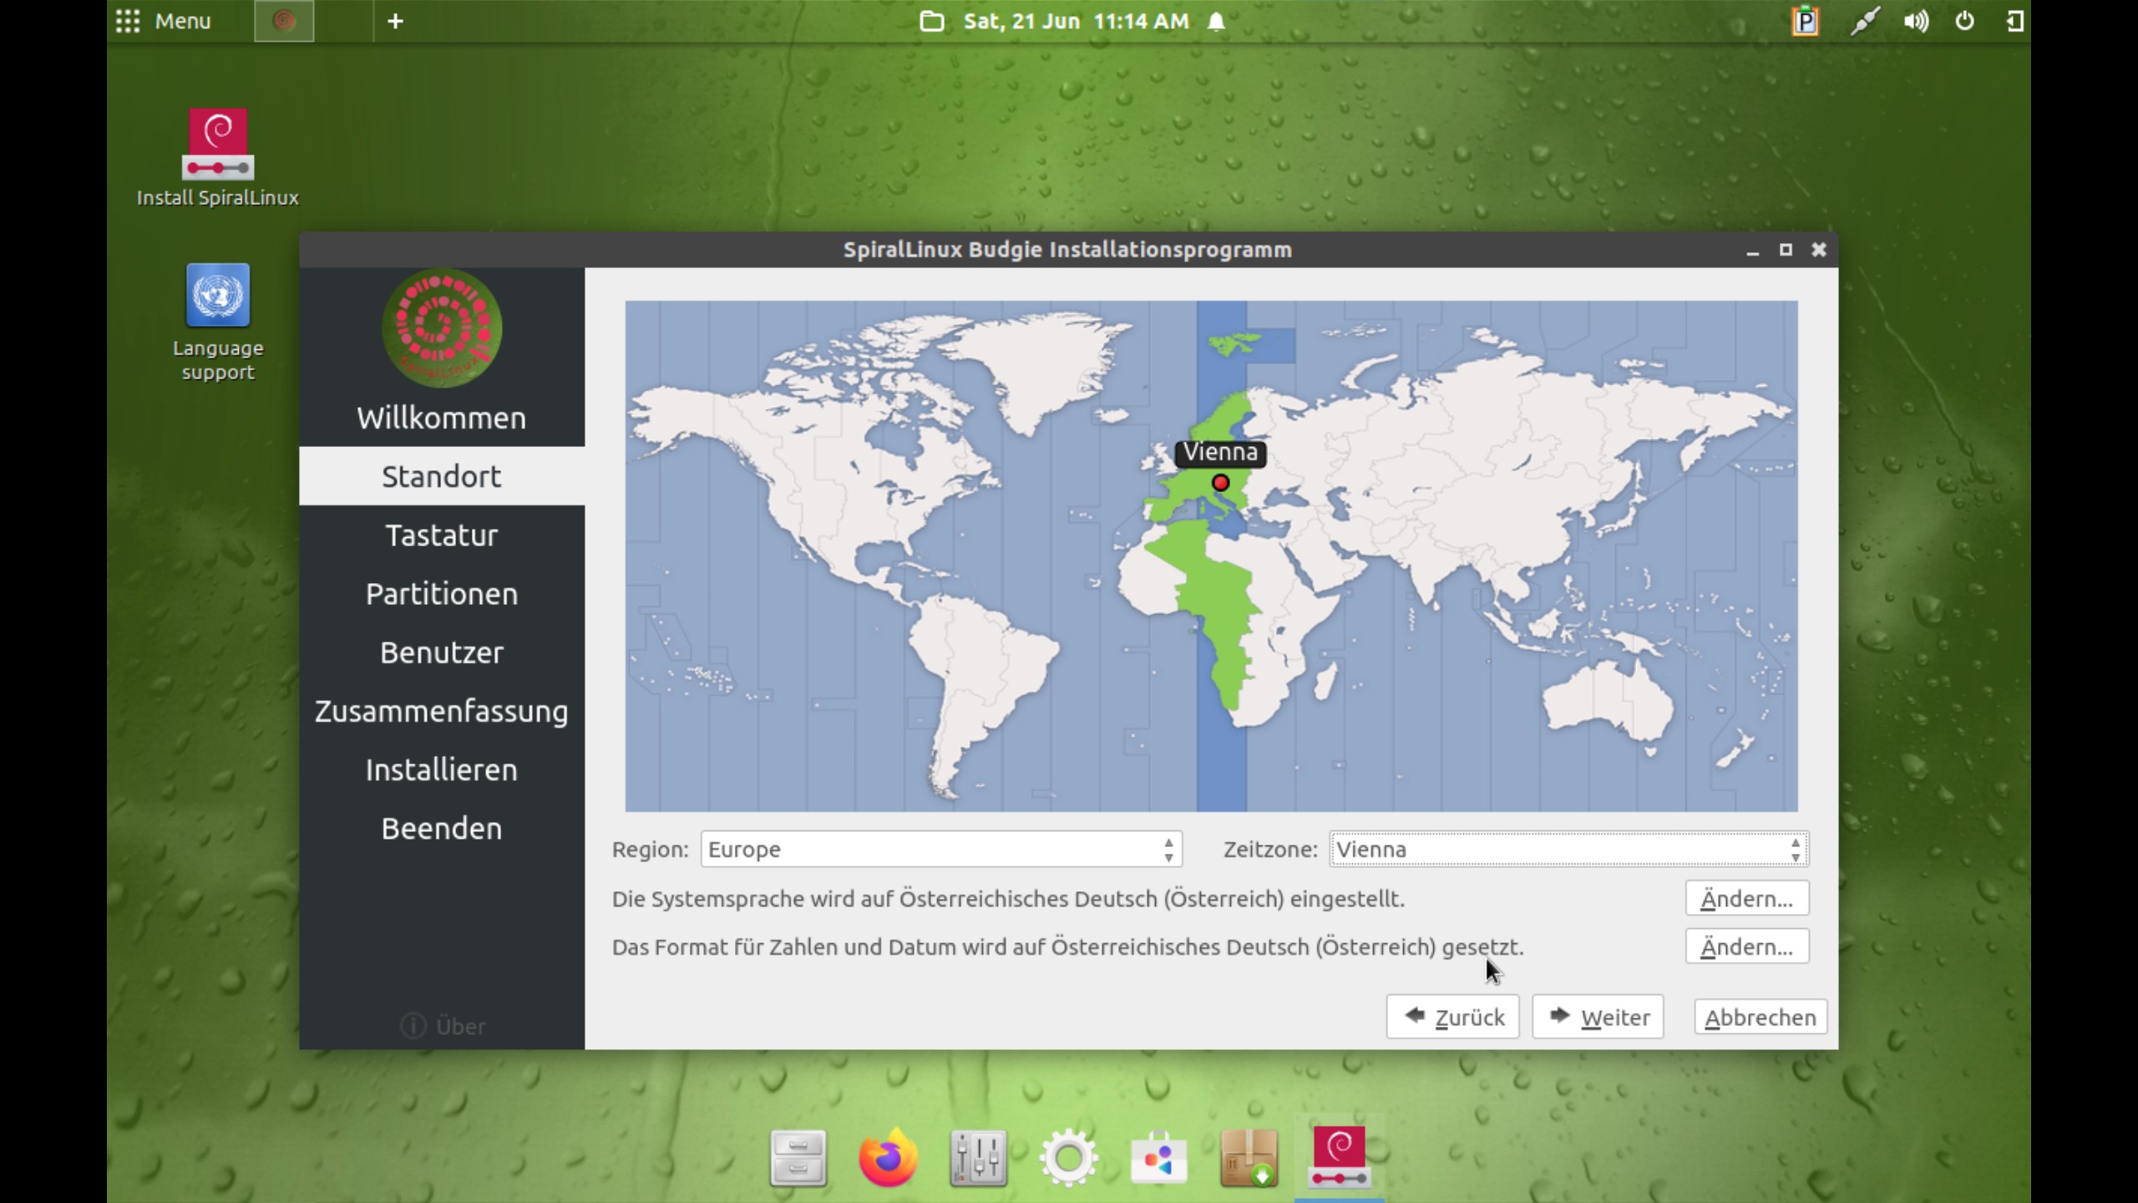Go back with the Zurück button
Viewport: 2138px width, 1203px height.
1452,1017
